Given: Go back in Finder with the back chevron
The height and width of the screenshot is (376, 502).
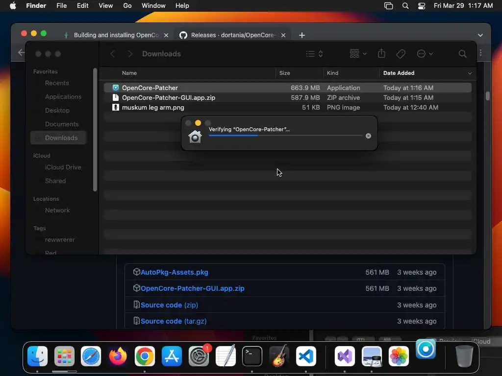Looking at the screenshot, I should point(112,54).
